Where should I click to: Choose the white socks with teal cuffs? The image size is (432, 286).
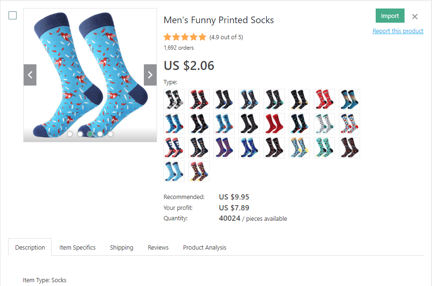(x=324, y=123)
